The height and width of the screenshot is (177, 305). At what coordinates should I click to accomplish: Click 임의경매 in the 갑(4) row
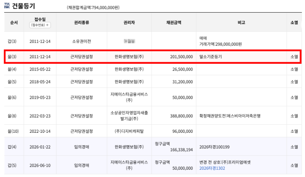[x=82, y=147]
